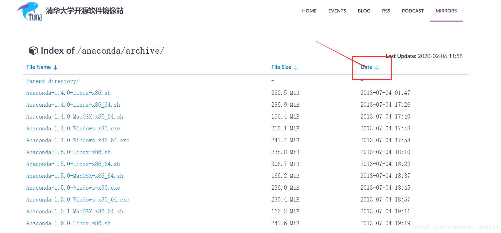This screenshot has width=501, height=233.
Task: Click the TUNA fish logo
Action: tap(30, 12)
